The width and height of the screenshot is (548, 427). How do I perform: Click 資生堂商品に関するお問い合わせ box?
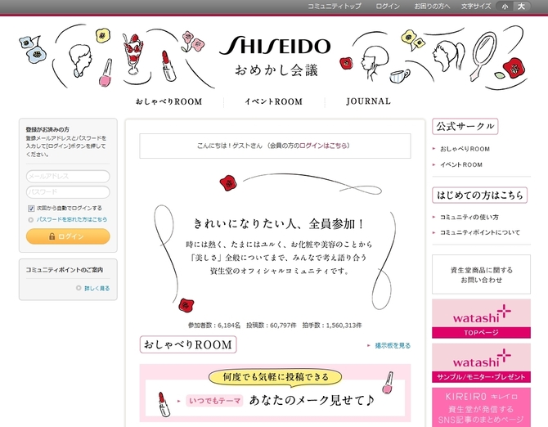[x=481, y=275]
